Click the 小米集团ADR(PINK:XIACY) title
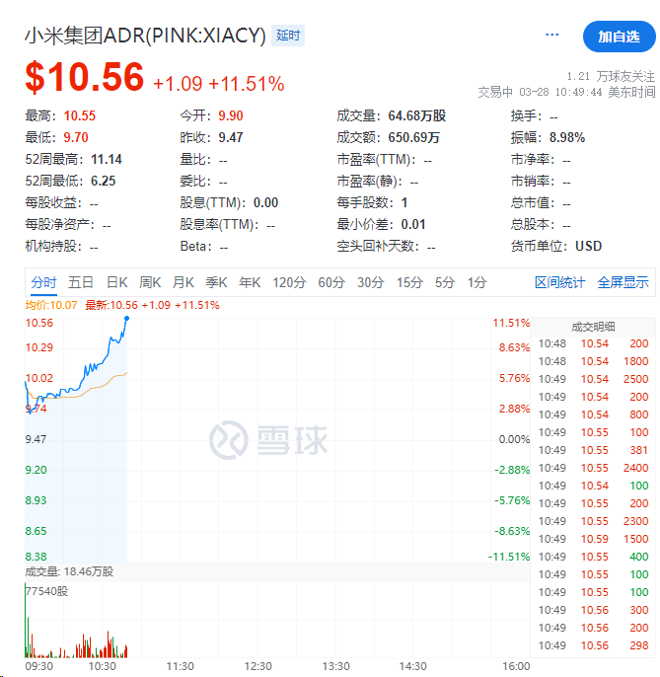The height and width of the screenshot is (677, 660). [x=145, y=36]
